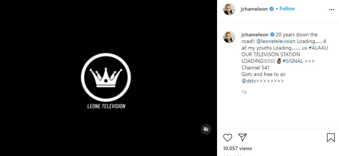
Task: Click the 1d post timestamp
Action: coord(244,92)
